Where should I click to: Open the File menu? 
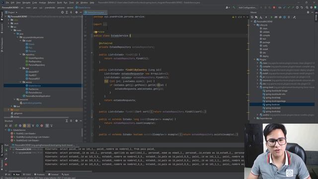coord(7,2)
